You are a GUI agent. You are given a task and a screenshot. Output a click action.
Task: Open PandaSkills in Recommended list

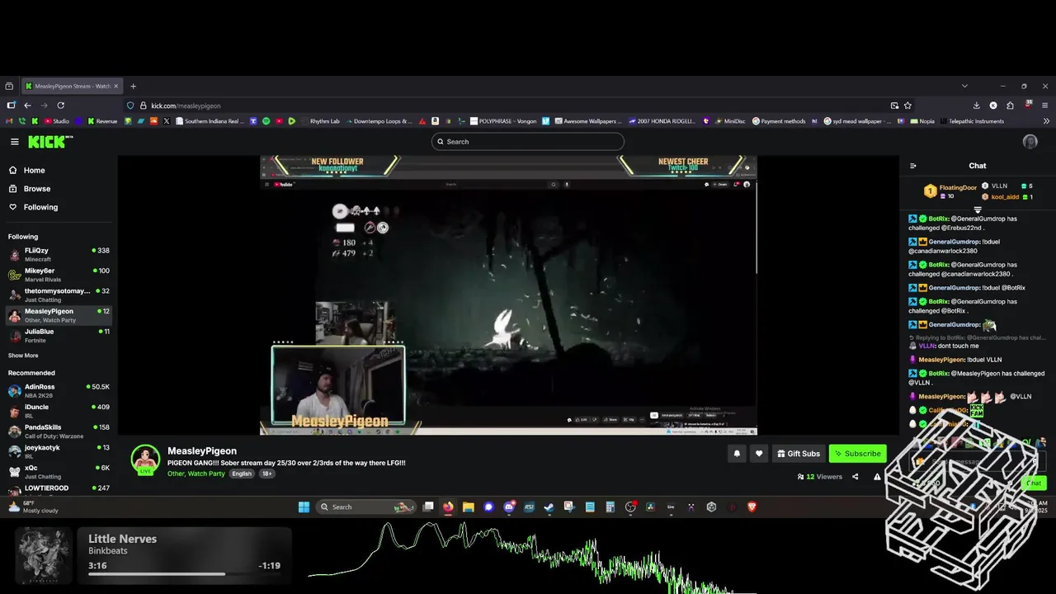[x=58, y=431]
